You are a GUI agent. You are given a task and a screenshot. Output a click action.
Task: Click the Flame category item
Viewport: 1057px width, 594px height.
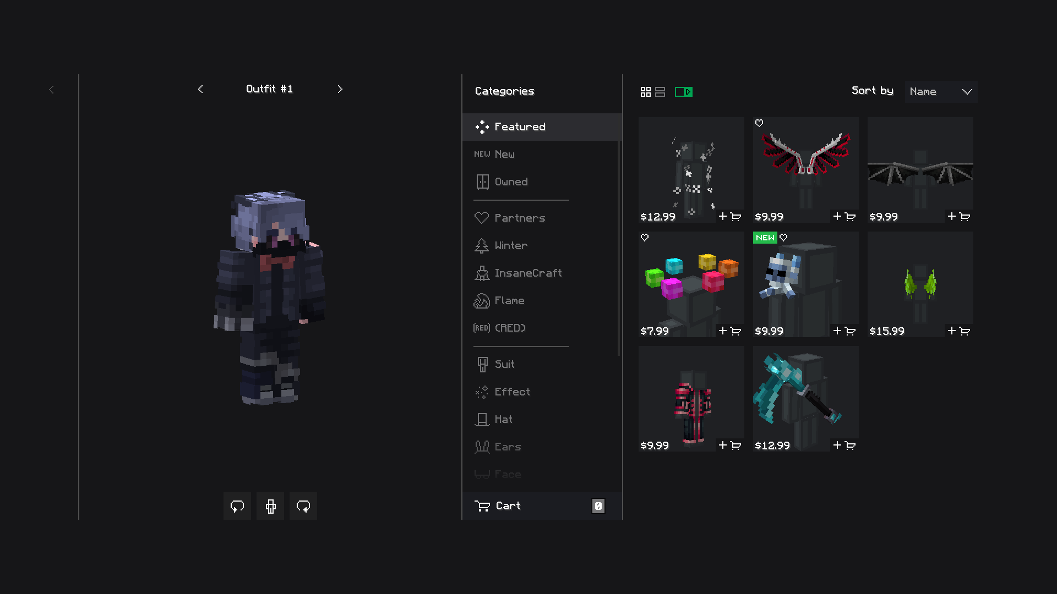click(x=510, y=300)
